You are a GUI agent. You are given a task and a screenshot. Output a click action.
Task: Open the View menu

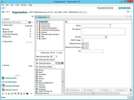coord(12,5)
